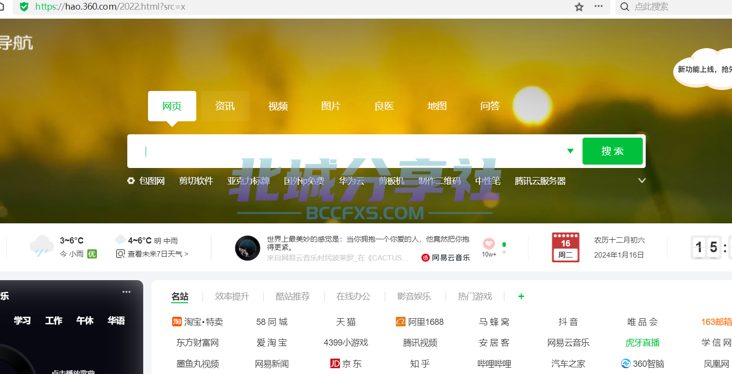Open search suggestion dropdown arrow
Screen dimensions: 732x374
pyautogui.click(x=570, y=151)
